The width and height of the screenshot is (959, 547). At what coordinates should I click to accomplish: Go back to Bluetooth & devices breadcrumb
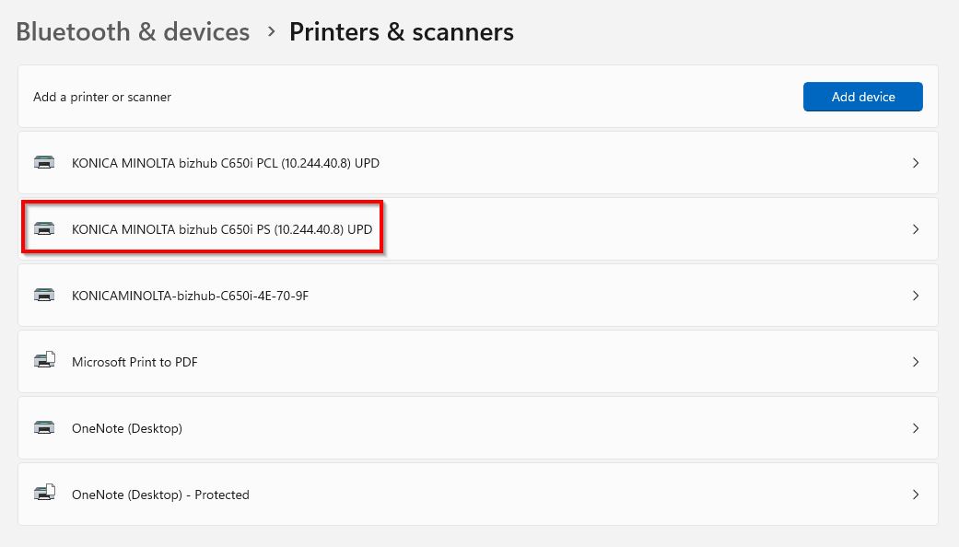coord(133,32)
